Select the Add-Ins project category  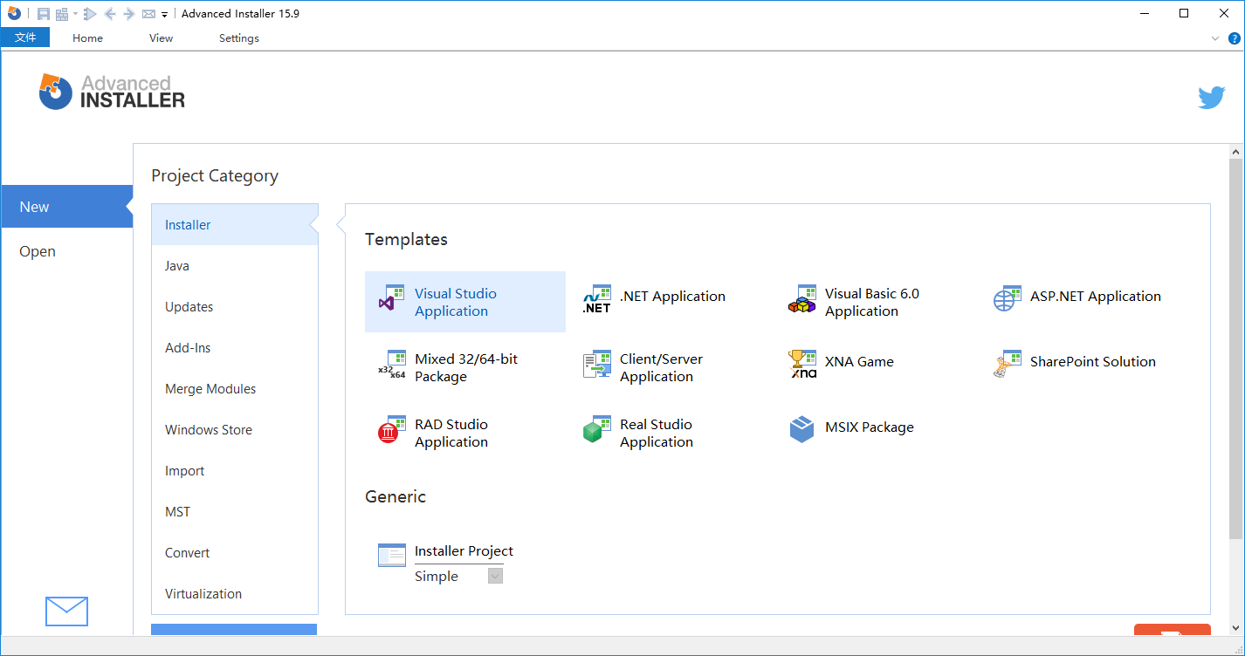[234, 347]
